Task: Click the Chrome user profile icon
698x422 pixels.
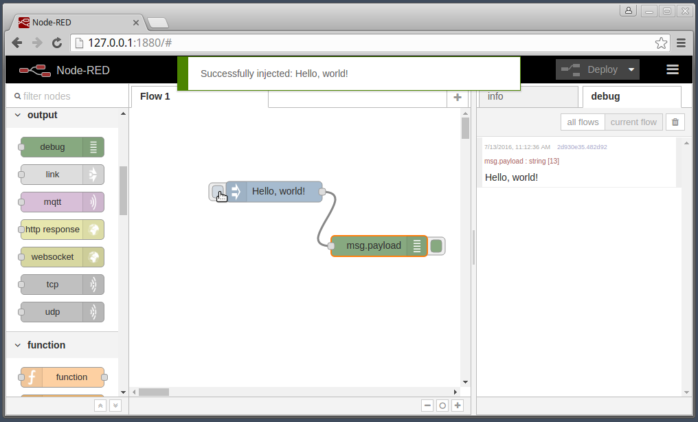Action: coord(628,11)
